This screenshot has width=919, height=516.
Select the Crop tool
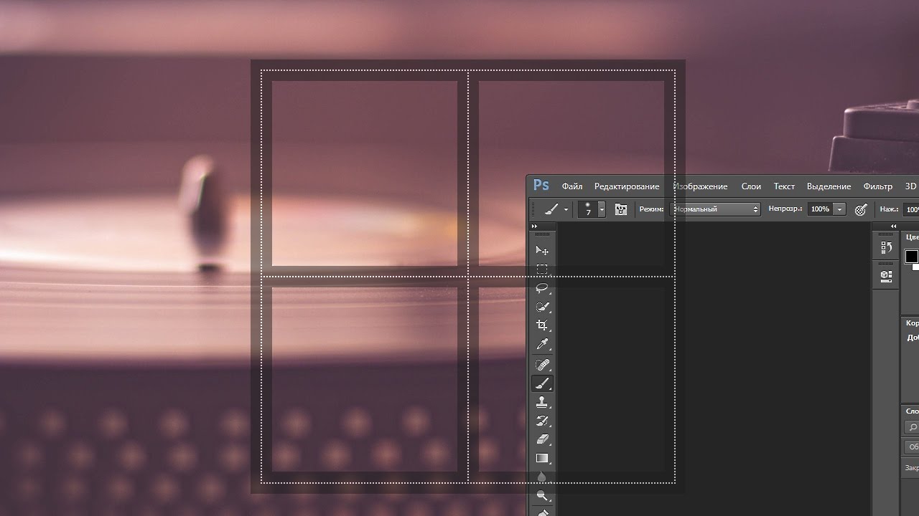[542, 323]
